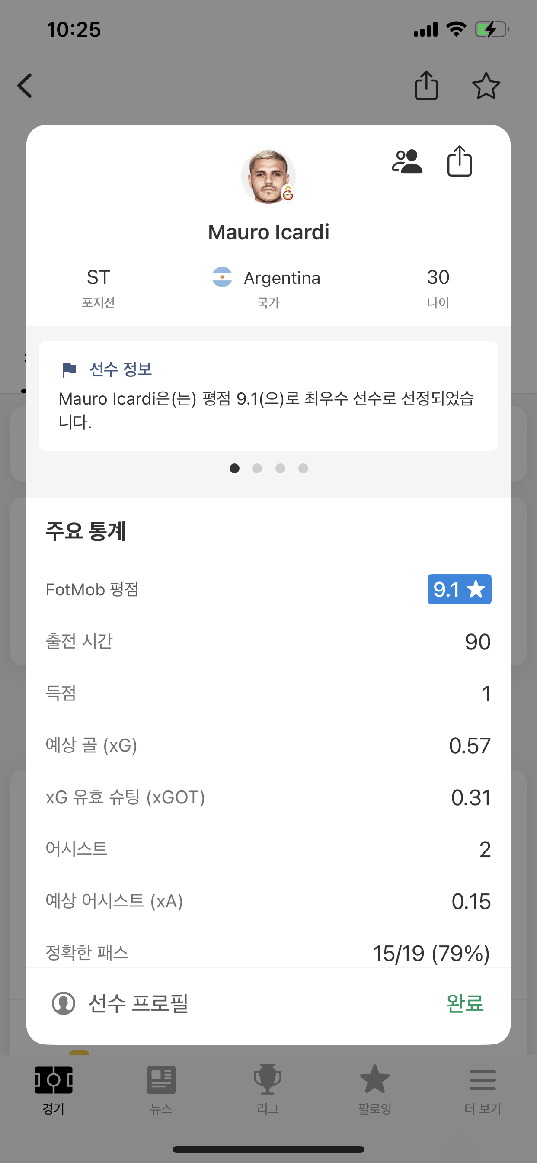Tap Mauro Icardi's profile photo
This screenshot has width=537, height=1163.
pyautogui.click(x=268, y=177)
